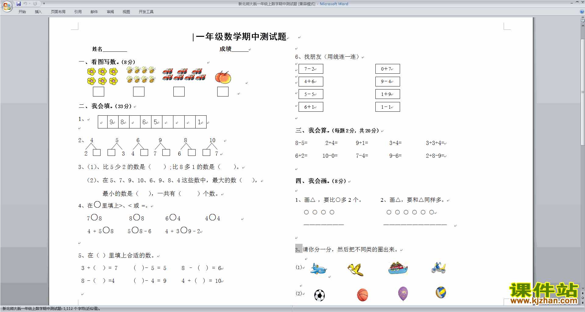Select the apple picture
585x312 pixels.
[x=223, y=77]
